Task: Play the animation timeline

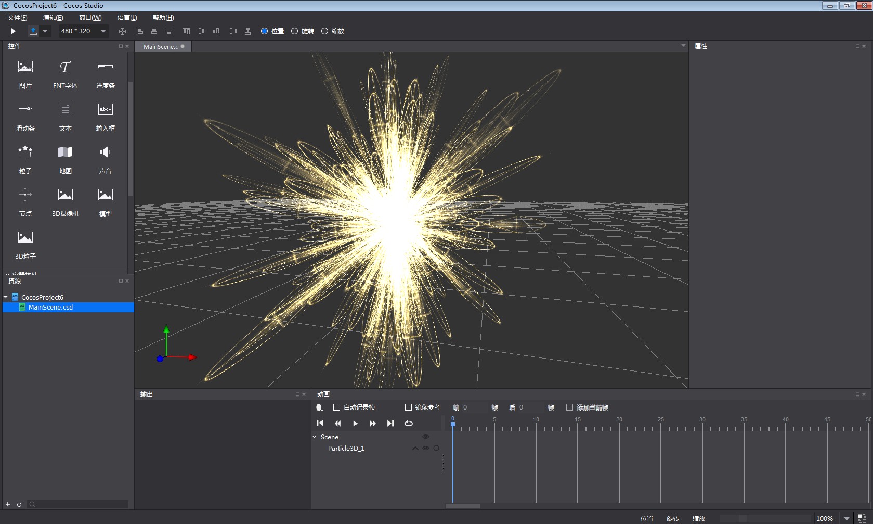Action: [355, 423]
